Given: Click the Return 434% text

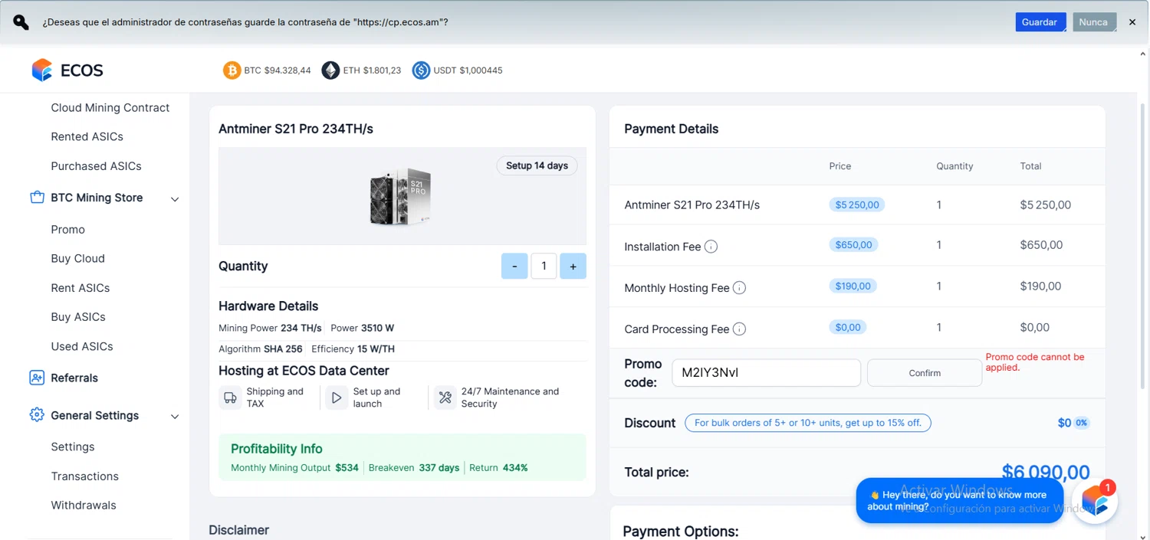Looking at the screenshot, I should [x=498, y=467].
